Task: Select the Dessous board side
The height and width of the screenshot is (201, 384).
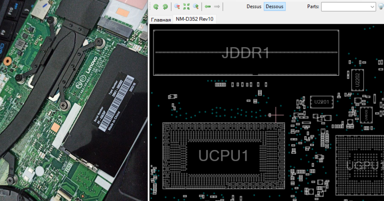Action: pyautogui.click(x=274, y=7)
